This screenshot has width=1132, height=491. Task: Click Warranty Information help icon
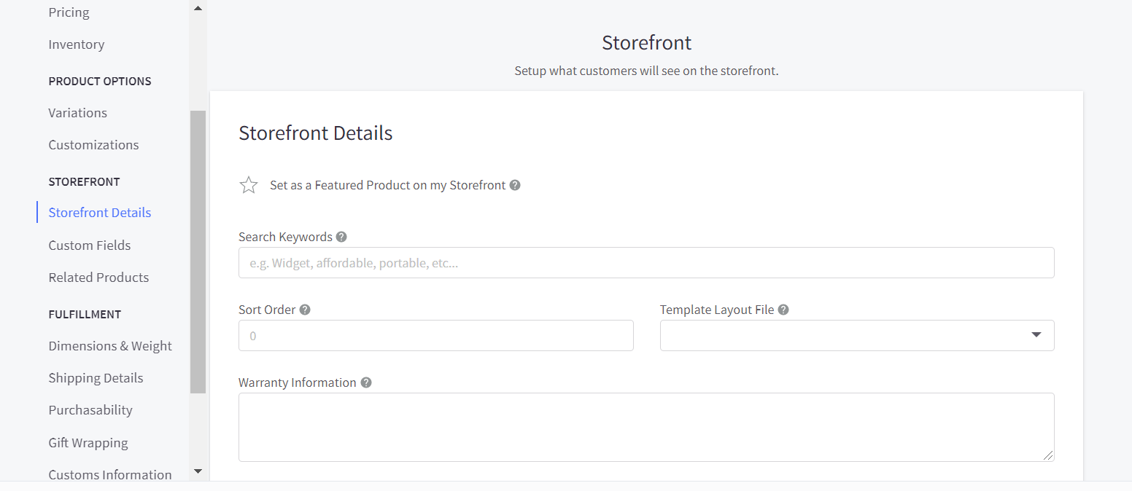366,382
